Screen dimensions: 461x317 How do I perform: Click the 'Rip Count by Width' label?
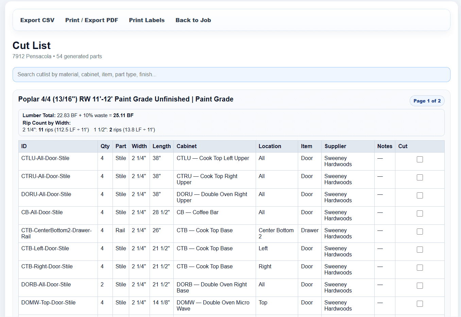(x=47, y=123)
